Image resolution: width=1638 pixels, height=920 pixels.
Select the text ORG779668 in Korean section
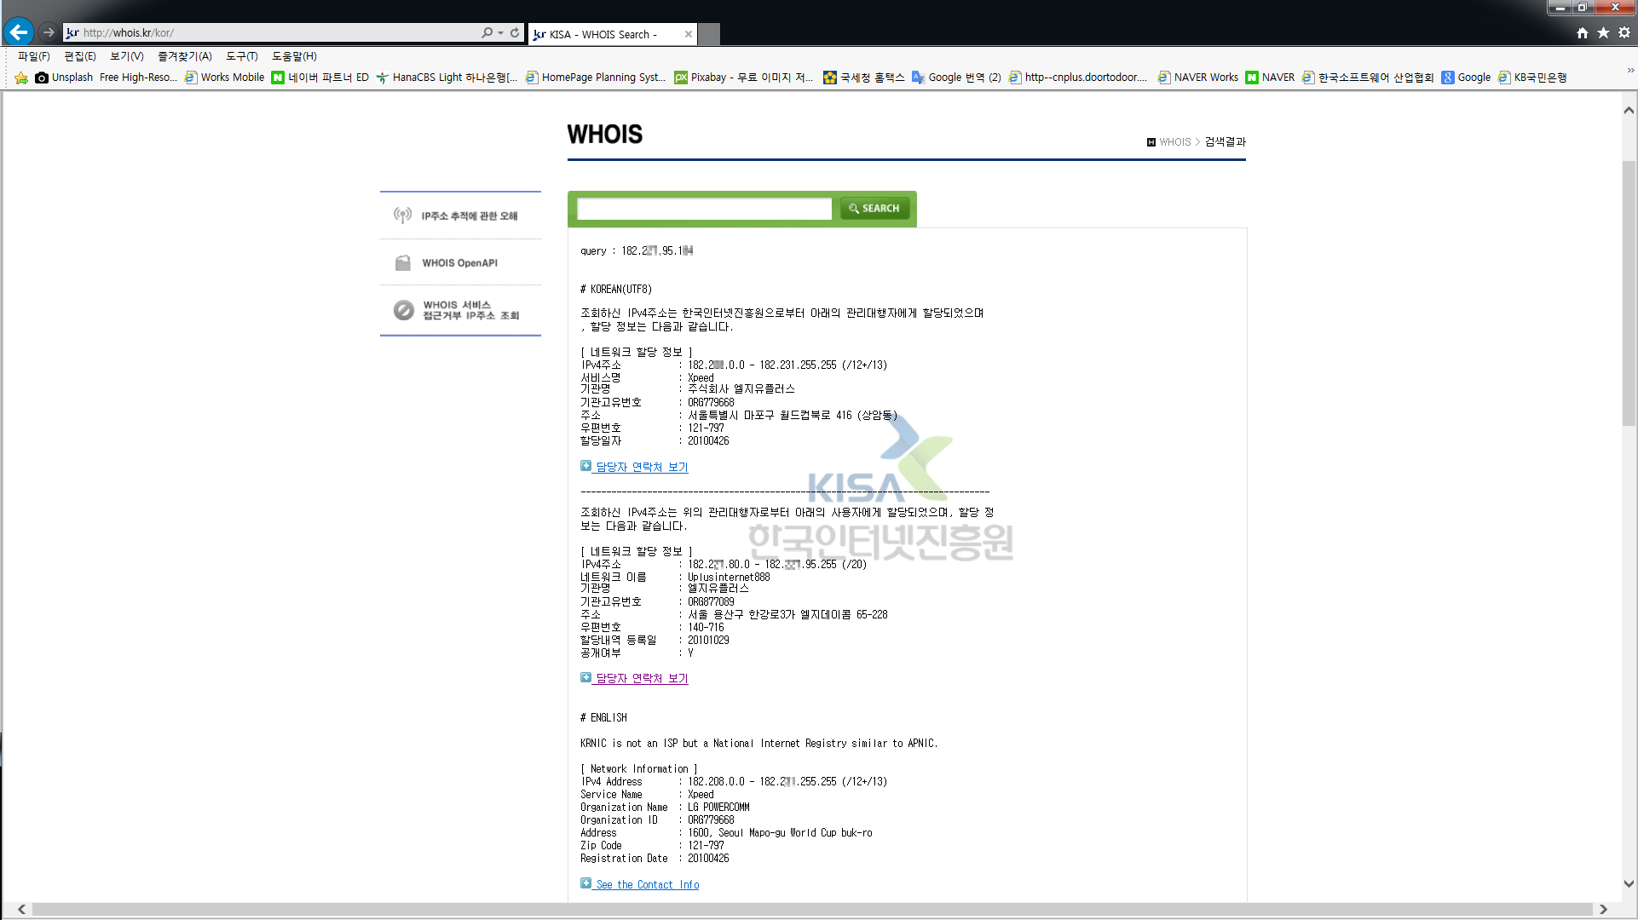click(x=711, y=402)
